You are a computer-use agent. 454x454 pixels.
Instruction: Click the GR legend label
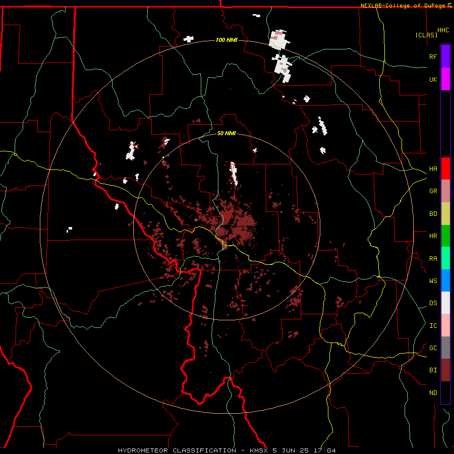pyautogui.click(x=433, y=191)
